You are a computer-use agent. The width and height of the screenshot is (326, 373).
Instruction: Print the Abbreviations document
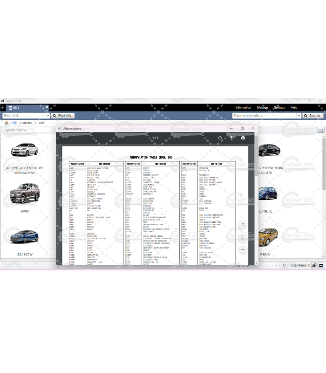243,138
